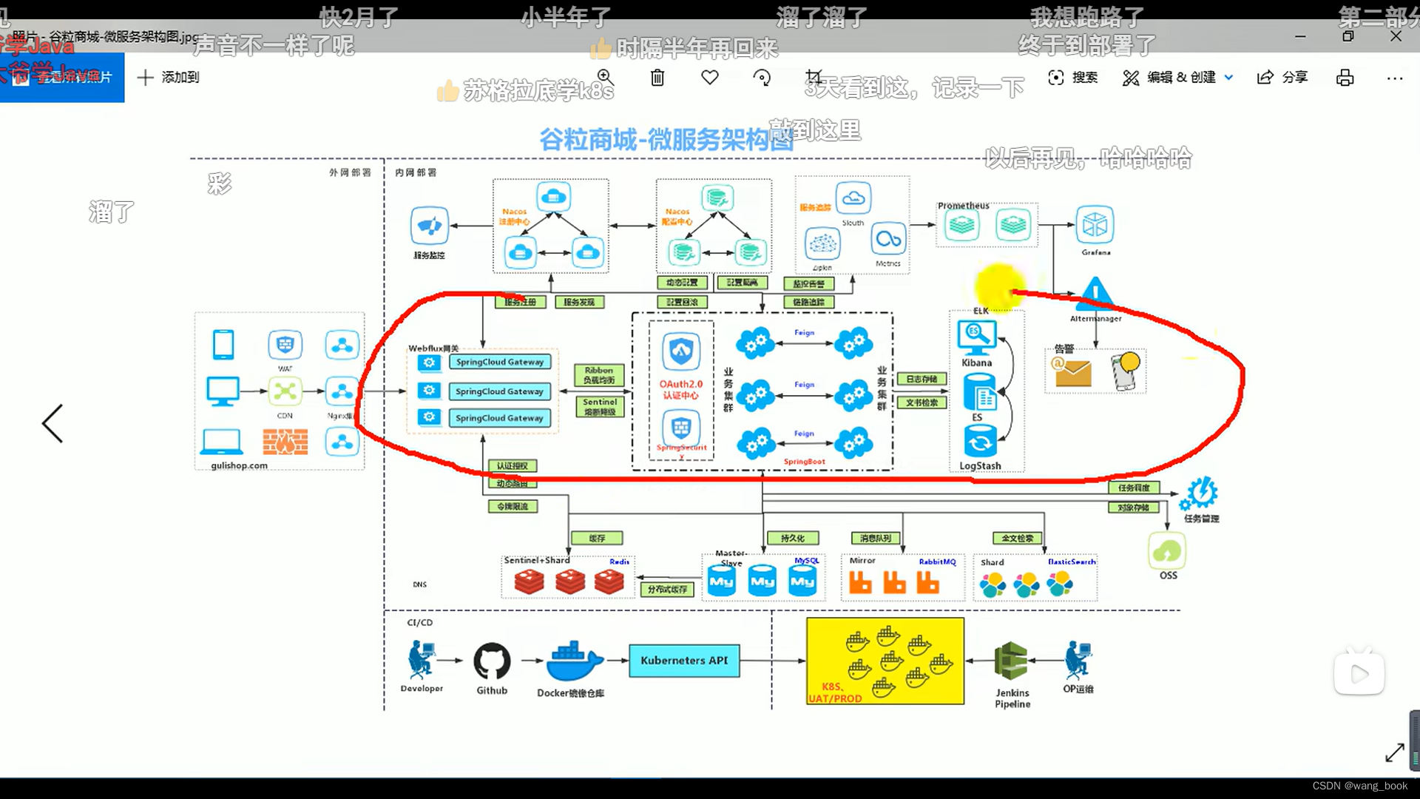Go back to 查看所有照片
1420x799 pixels.
pyautogui.click(x=62, y=77)
